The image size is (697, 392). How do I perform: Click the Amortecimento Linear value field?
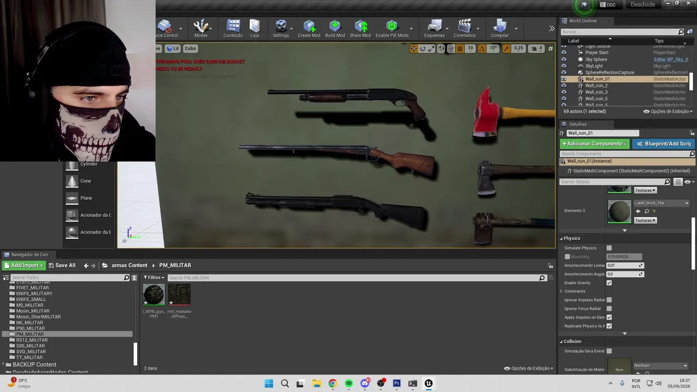(625, 265)
